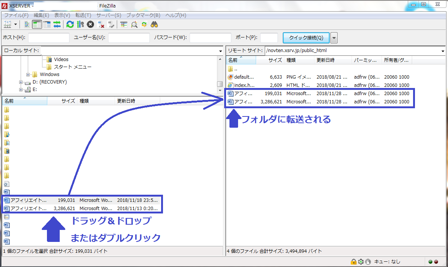Expand the D: (RECOVERY) drive node
Screen dimensions: 448x267
coord(21,82)
